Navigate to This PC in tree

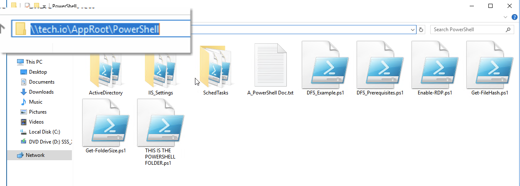tap(34, 62)
